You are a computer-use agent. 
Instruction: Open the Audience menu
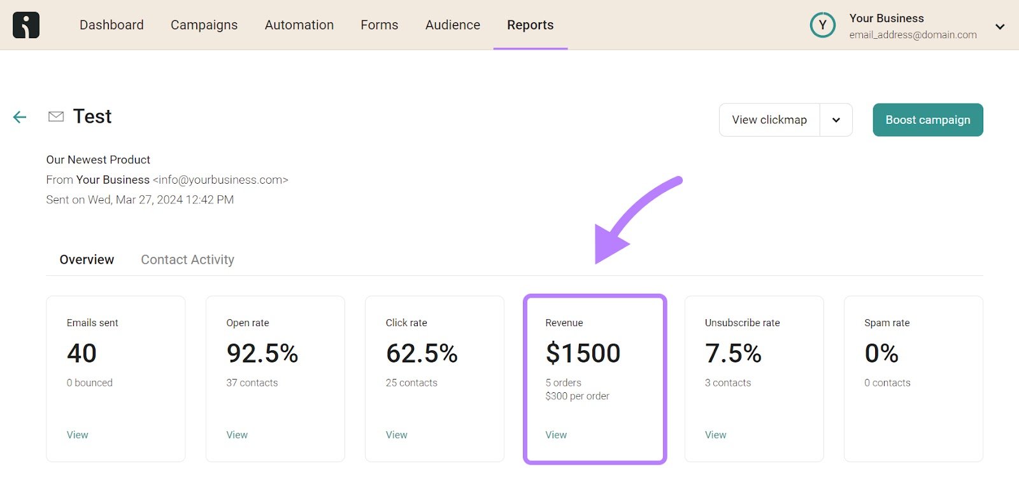point(453,25)
